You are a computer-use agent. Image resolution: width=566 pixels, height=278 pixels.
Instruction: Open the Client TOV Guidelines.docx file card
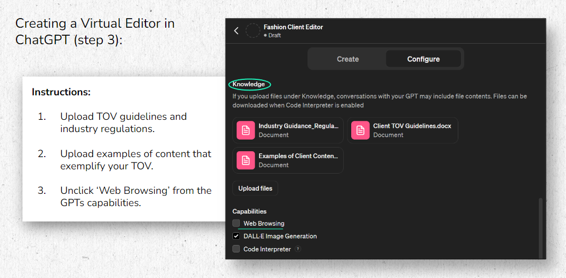(402, 130)
